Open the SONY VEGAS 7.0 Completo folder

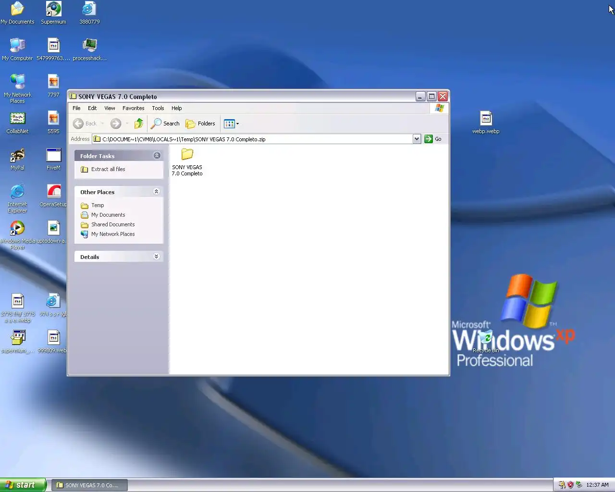click(x=187, y=162)
